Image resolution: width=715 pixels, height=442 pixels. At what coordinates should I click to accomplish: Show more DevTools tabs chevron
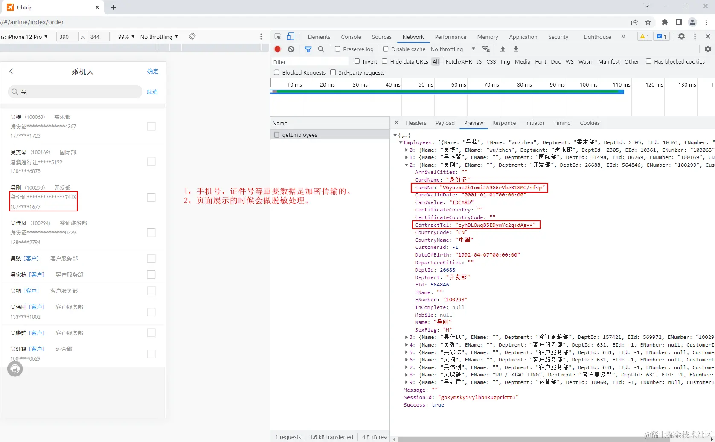[623, 37]
